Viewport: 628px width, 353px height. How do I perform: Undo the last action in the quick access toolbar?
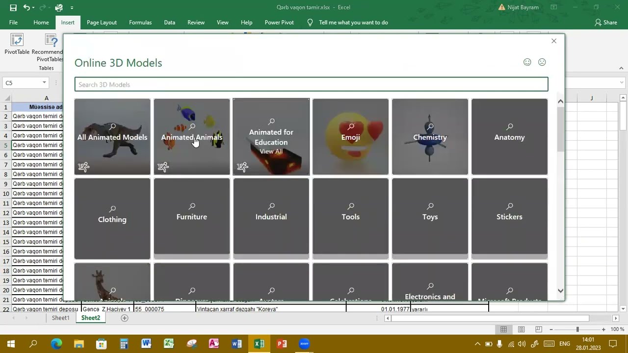[x=26, y=7]
